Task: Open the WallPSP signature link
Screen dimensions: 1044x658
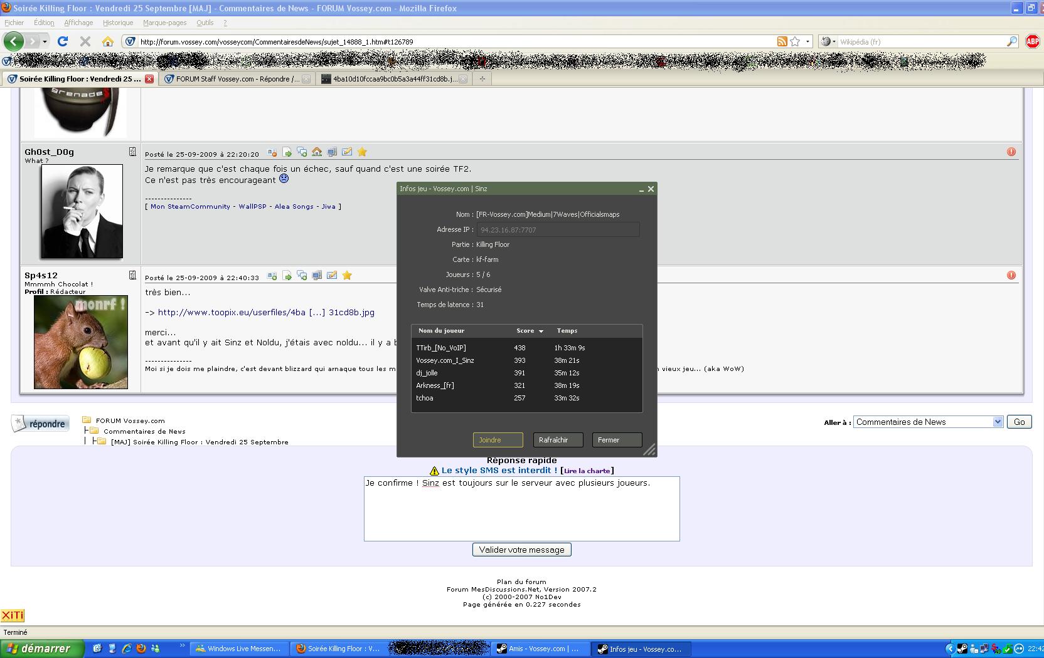Action: pos(253,206)
